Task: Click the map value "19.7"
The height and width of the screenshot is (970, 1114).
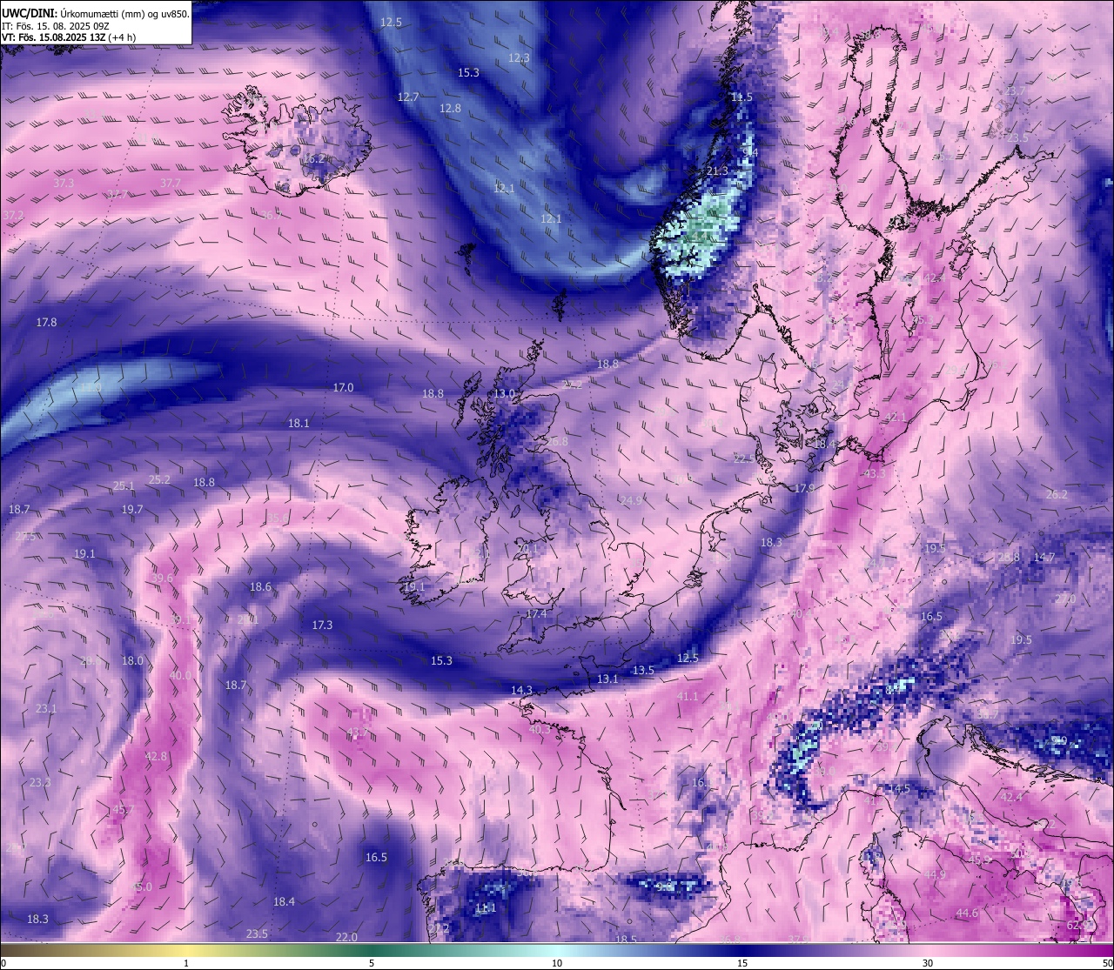Action: point(132,510)
